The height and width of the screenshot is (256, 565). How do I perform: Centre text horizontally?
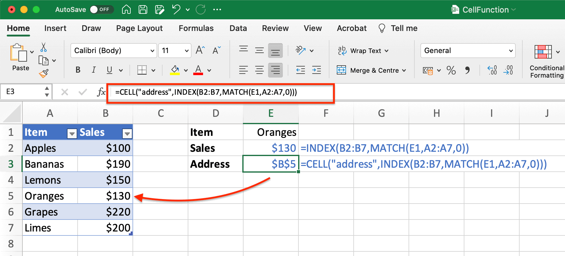tap(259, 70)
